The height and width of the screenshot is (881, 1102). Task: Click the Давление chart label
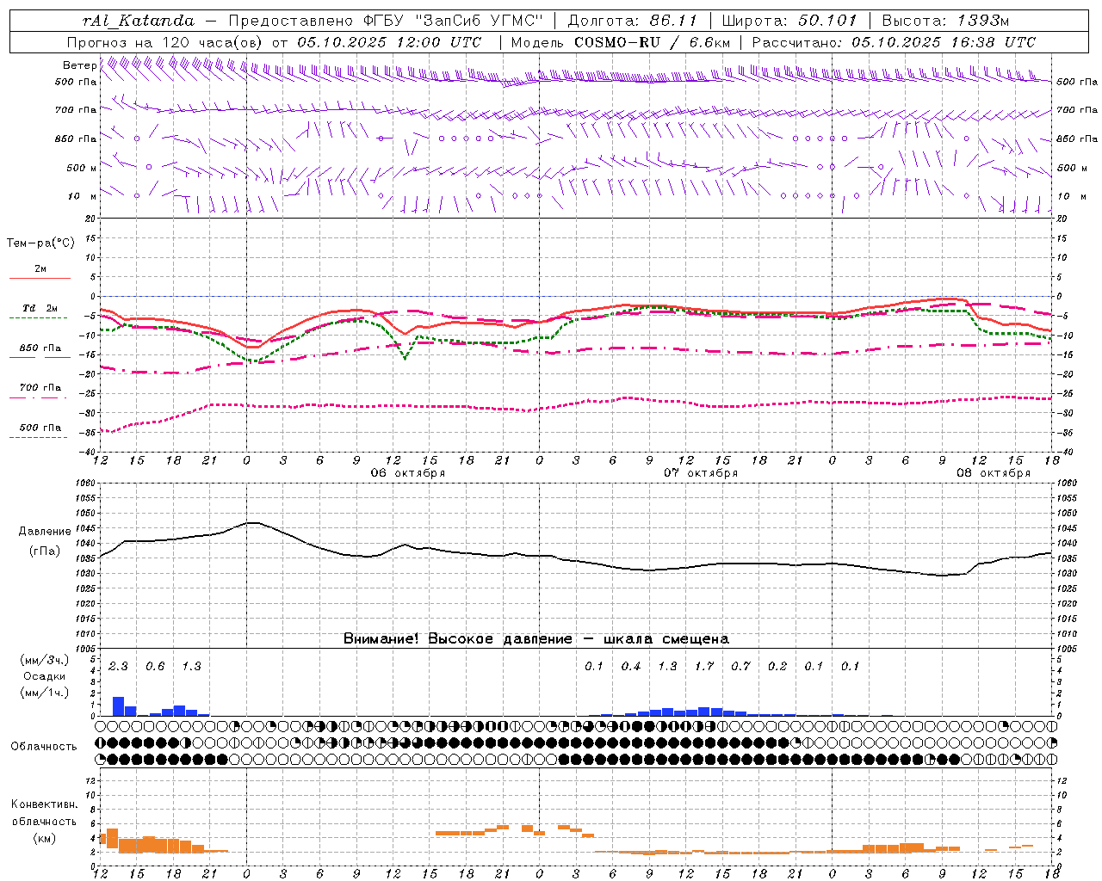(x=45, y=532)
